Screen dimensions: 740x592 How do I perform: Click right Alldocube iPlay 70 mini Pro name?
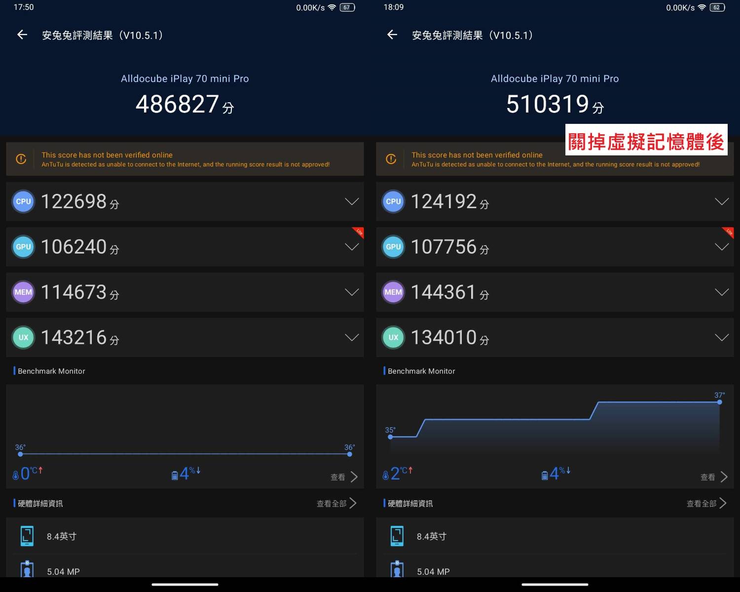coord(555,78)
